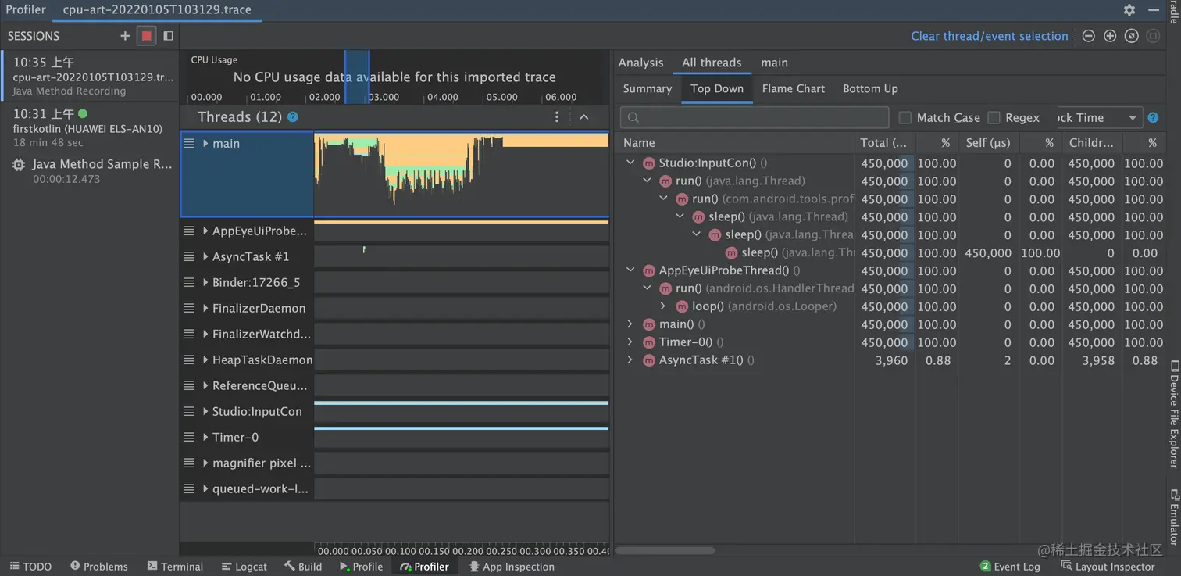Click drag handle of HeapTaskDaemon thread
The width and height of the screenshot is (1181, 576).
click(x=188, y=360)
